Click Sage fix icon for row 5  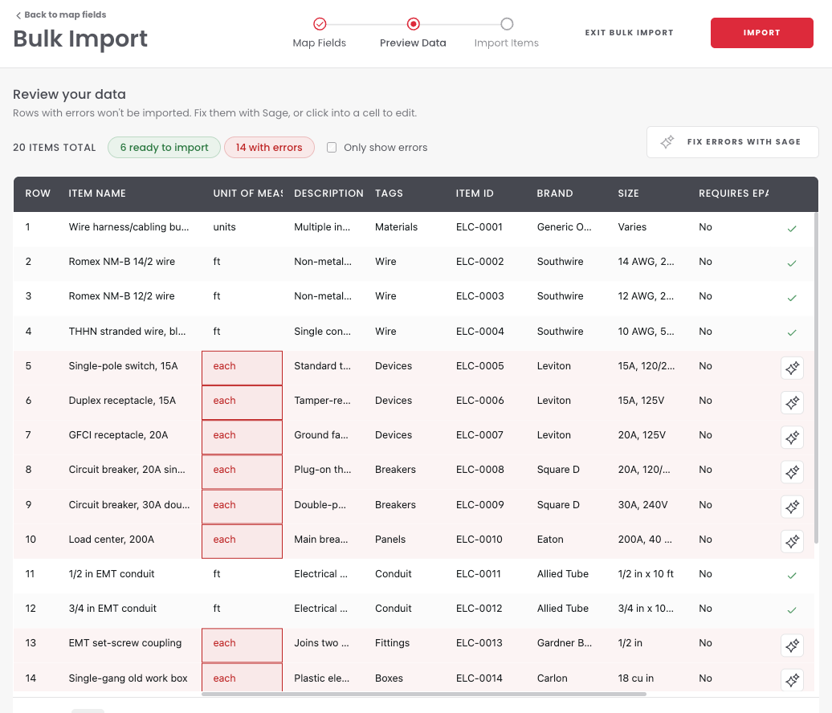tap(792, 368)
